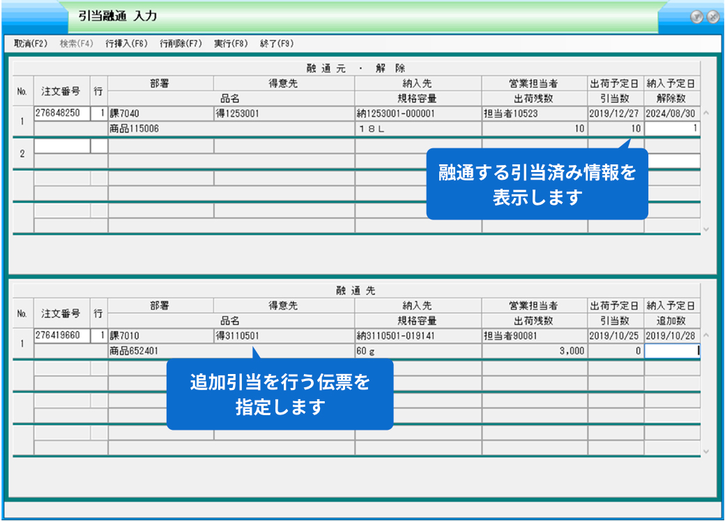Select cell 課7040
This screenshot has width=725, height=521.
161,114
